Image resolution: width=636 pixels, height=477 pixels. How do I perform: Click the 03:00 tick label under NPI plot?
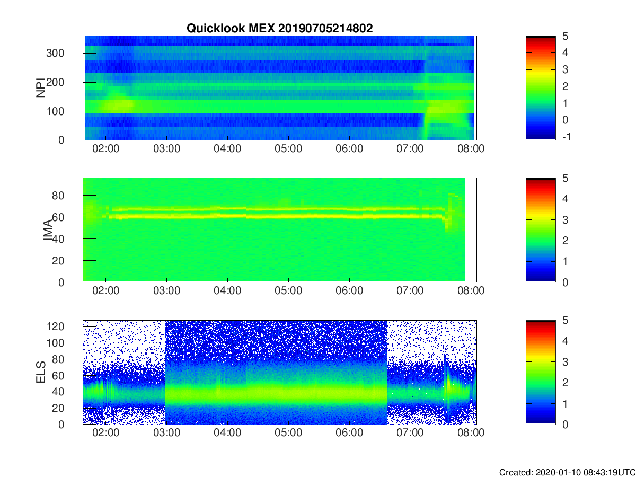pos(166,149)
